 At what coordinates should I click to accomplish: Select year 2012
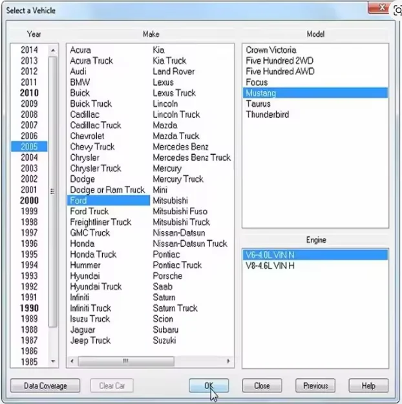click(29, 71)
